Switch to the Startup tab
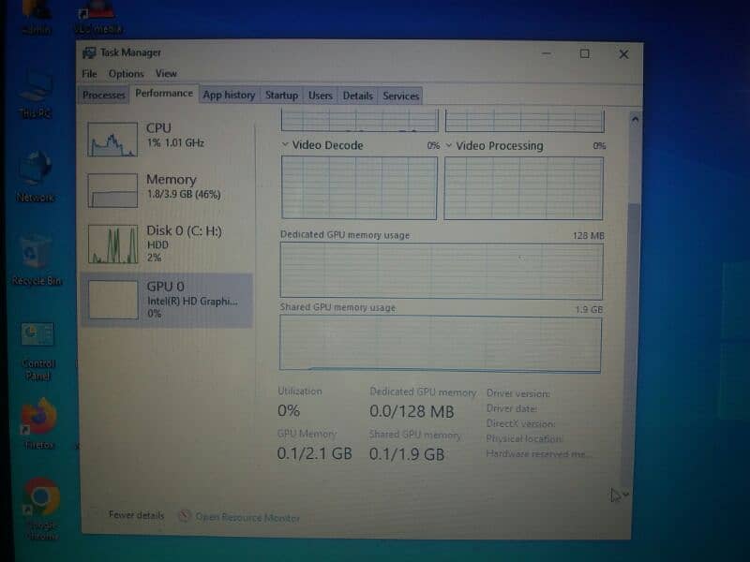 tap(281, 96)
